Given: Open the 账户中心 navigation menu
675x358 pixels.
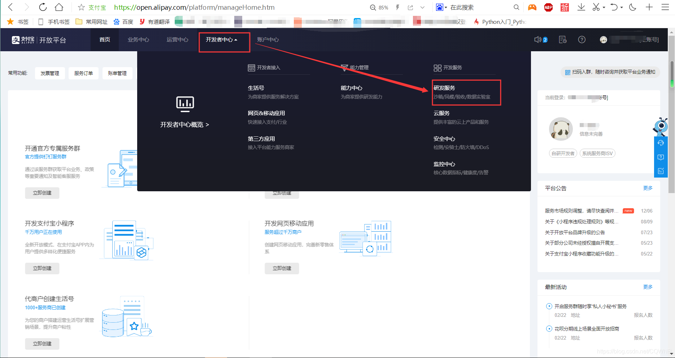Looking at the screenshot, I should click(x=268, y=40).
